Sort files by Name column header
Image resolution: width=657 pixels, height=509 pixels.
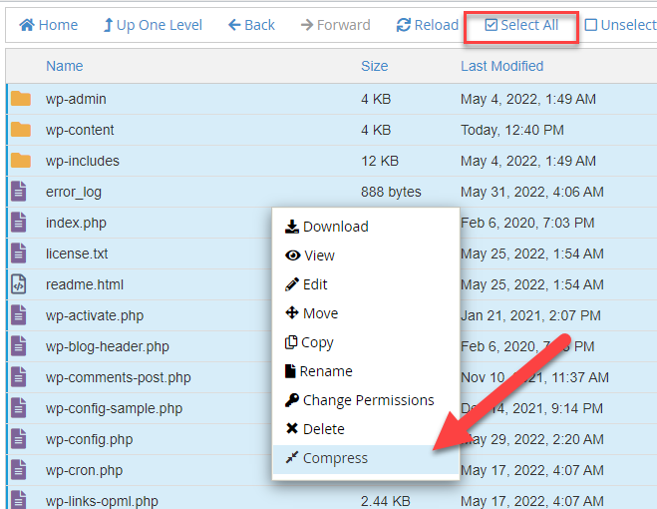64,66
